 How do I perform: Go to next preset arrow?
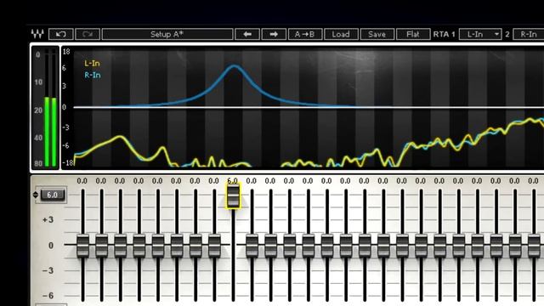click(274, 34)
